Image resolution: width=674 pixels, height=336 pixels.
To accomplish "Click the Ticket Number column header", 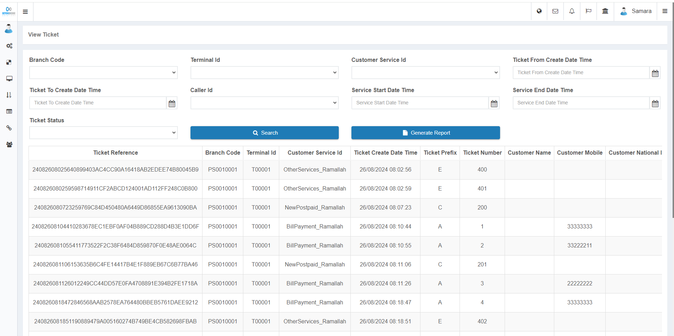I will (482, 153).
